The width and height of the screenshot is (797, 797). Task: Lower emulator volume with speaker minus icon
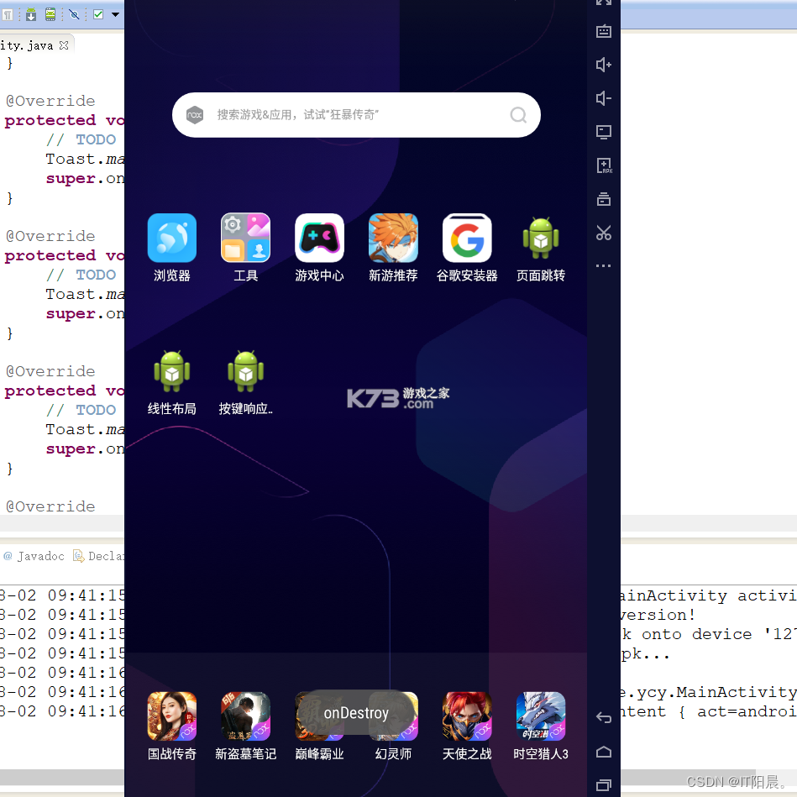click(603, 98)
